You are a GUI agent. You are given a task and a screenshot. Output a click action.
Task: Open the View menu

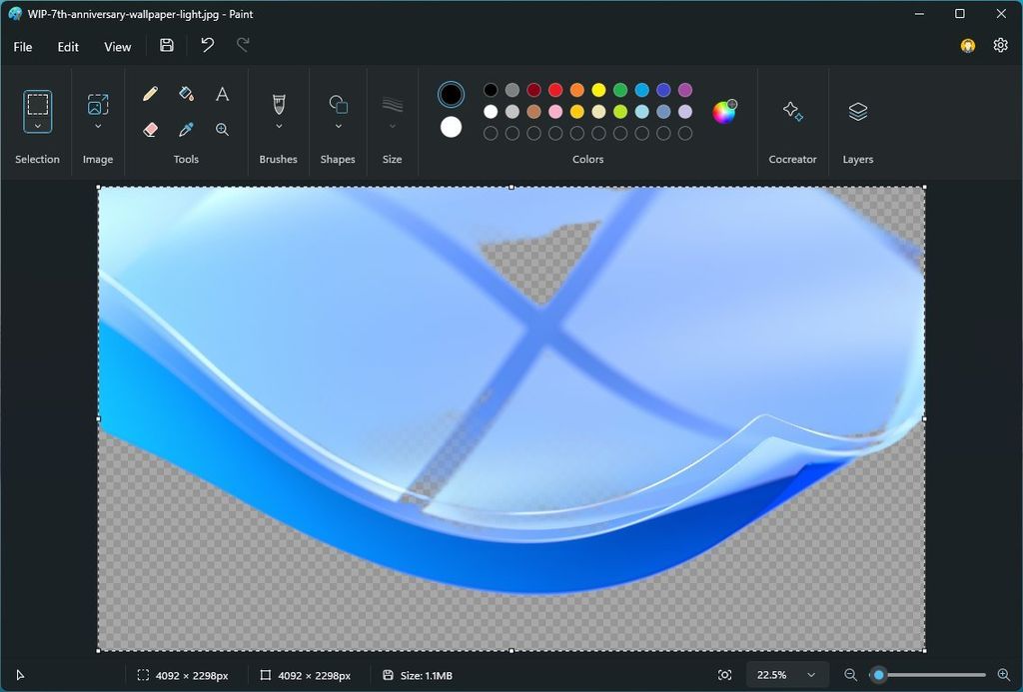pyautogui.click(x=117, y=46)
